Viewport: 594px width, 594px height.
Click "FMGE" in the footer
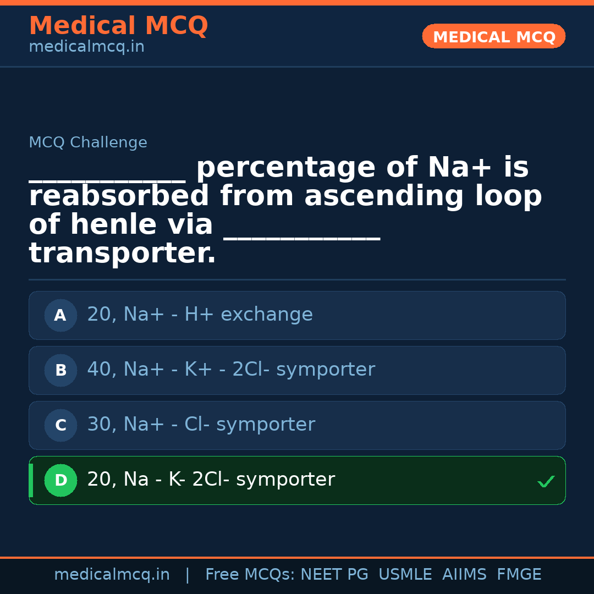point(519,575)
